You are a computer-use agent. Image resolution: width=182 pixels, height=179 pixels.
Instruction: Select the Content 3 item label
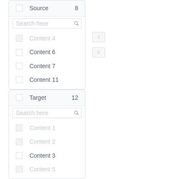coord(42,156)
